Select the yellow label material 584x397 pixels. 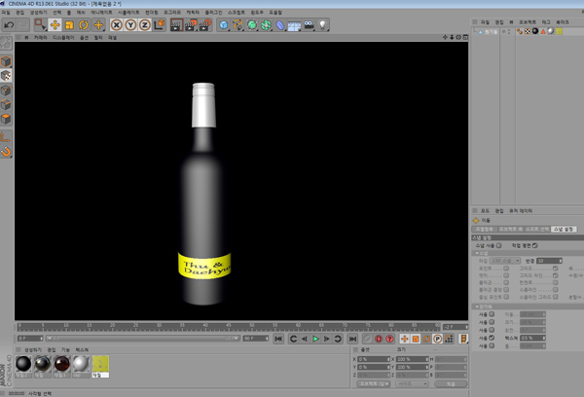coord(100,364)
